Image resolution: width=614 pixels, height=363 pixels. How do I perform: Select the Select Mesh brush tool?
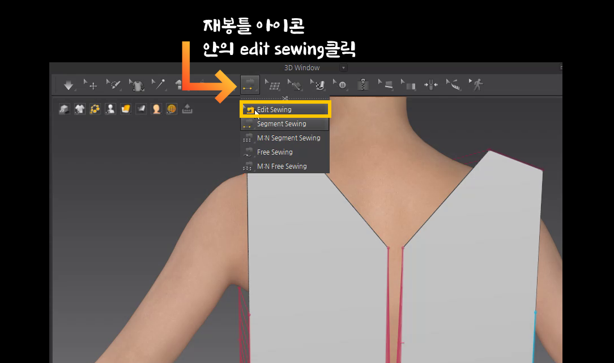tap(113, 84)
